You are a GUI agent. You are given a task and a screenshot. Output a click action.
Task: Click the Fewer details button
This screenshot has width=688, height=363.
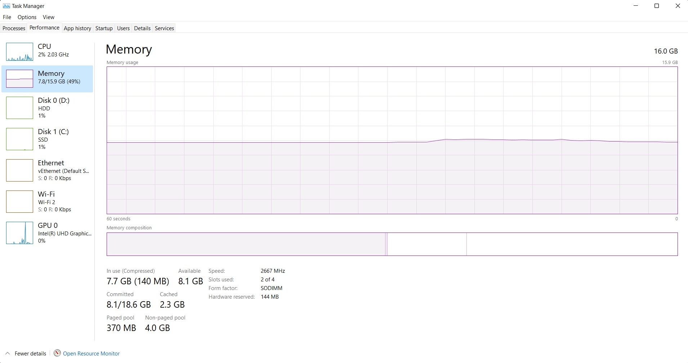click(30, 353)
